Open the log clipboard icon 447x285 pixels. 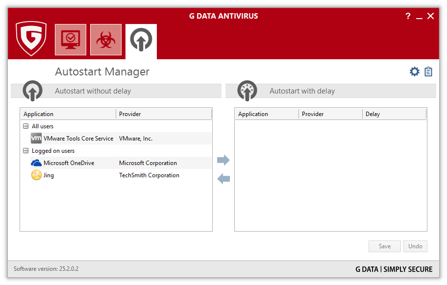pos(428,71)
